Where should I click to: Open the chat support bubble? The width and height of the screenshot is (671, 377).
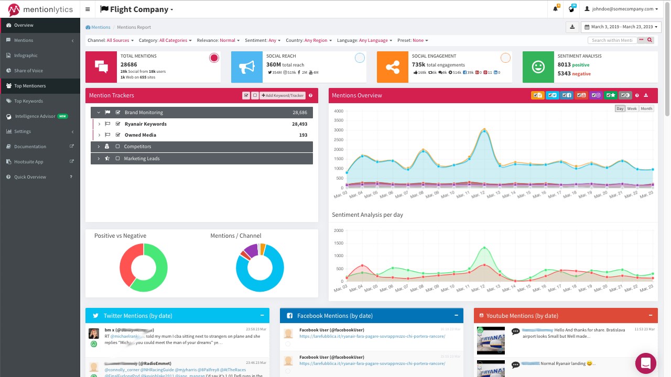646,363
